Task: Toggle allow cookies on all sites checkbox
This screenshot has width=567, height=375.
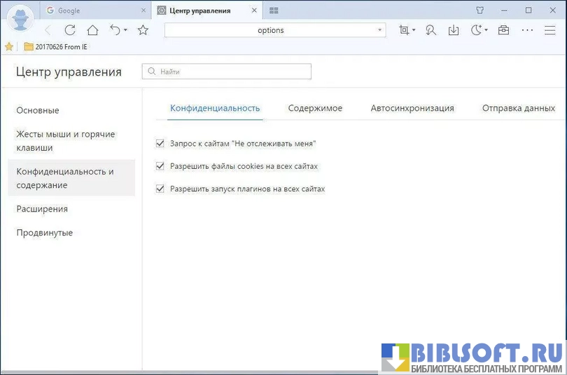Action: (160, 166)
